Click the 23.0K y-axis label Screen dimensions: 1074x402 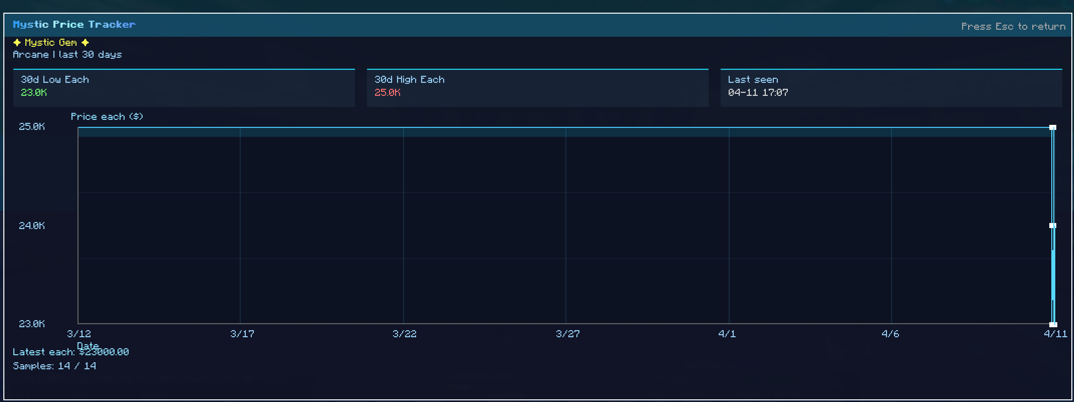tap(32, 324)
